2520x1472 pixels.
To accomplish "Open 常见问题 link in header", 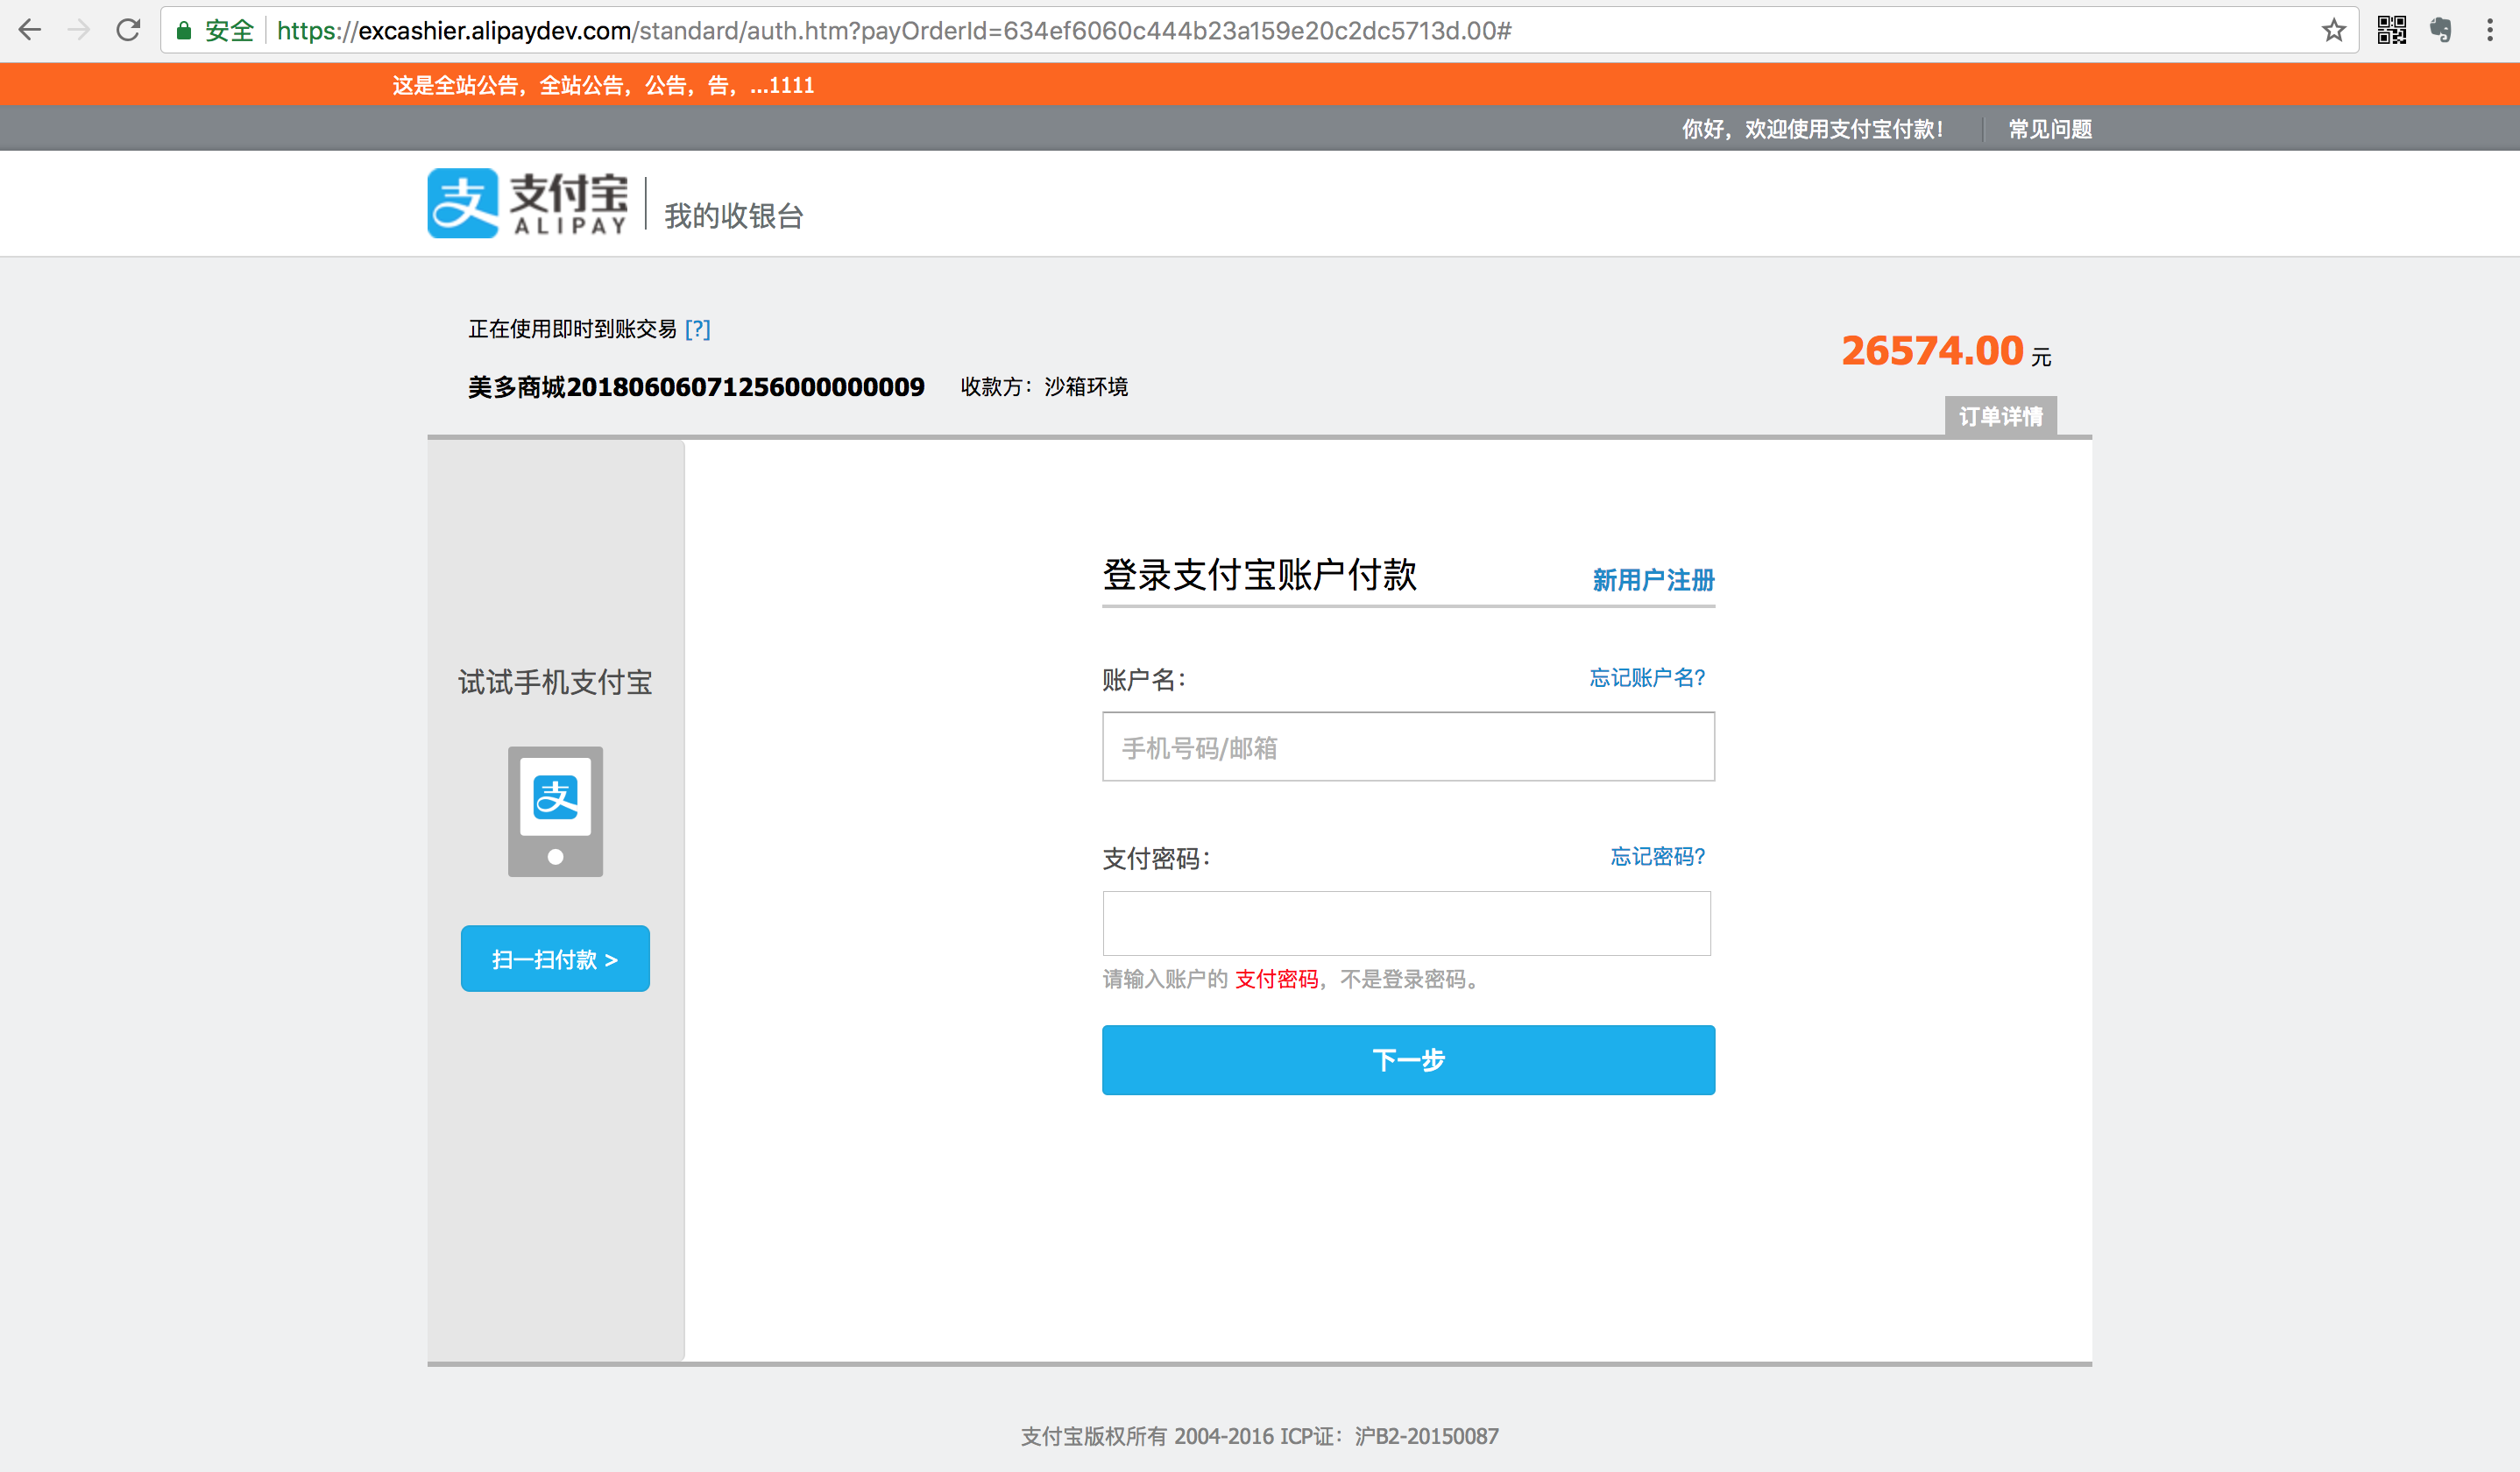I will (x=2050, y=129).
